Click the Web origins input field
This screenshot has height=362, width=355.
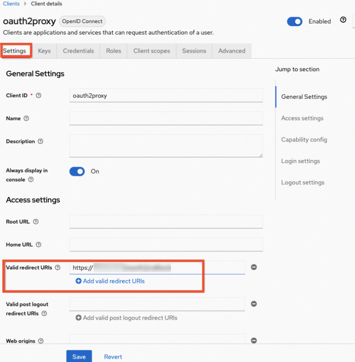click(157, 339)
